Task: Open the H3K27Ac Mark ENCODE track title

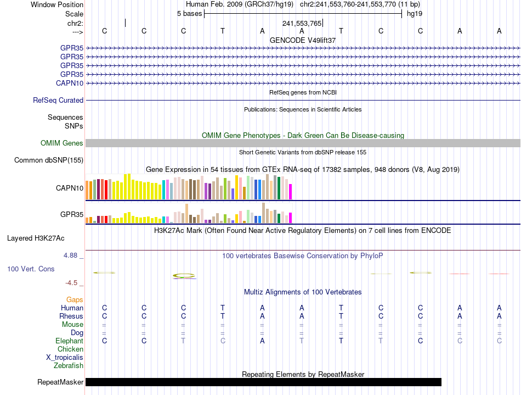Action: point(303,231)
